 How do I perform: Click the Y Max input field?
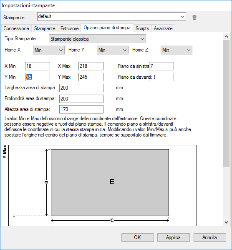pyautogui.click(x=91, y=77)
